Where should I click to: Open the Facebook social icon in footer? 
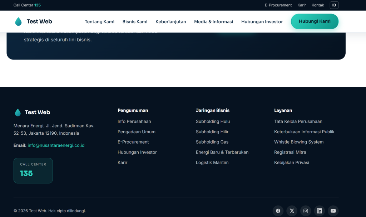click(278, 211)
